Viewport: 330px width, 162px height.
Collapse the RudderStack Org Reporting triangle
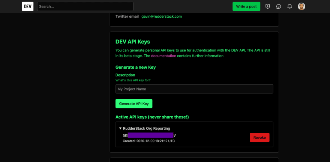(120, 128)
